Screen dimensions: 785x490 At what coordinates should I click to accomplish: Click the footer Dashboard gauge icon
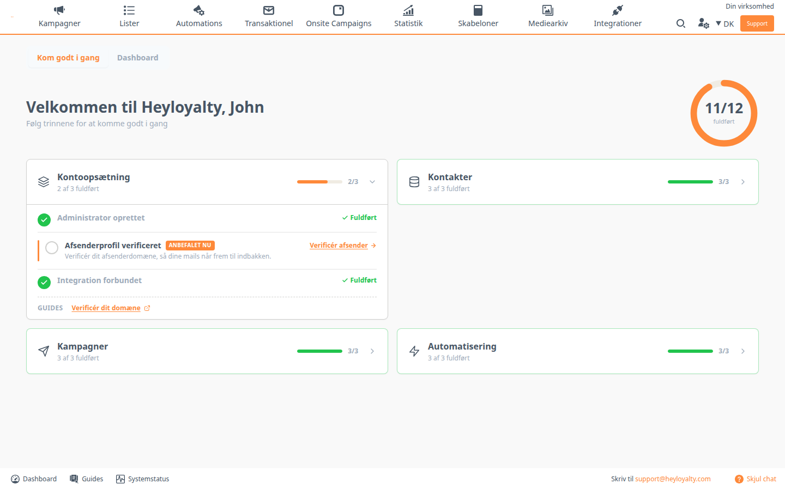[x=15, y=479]
